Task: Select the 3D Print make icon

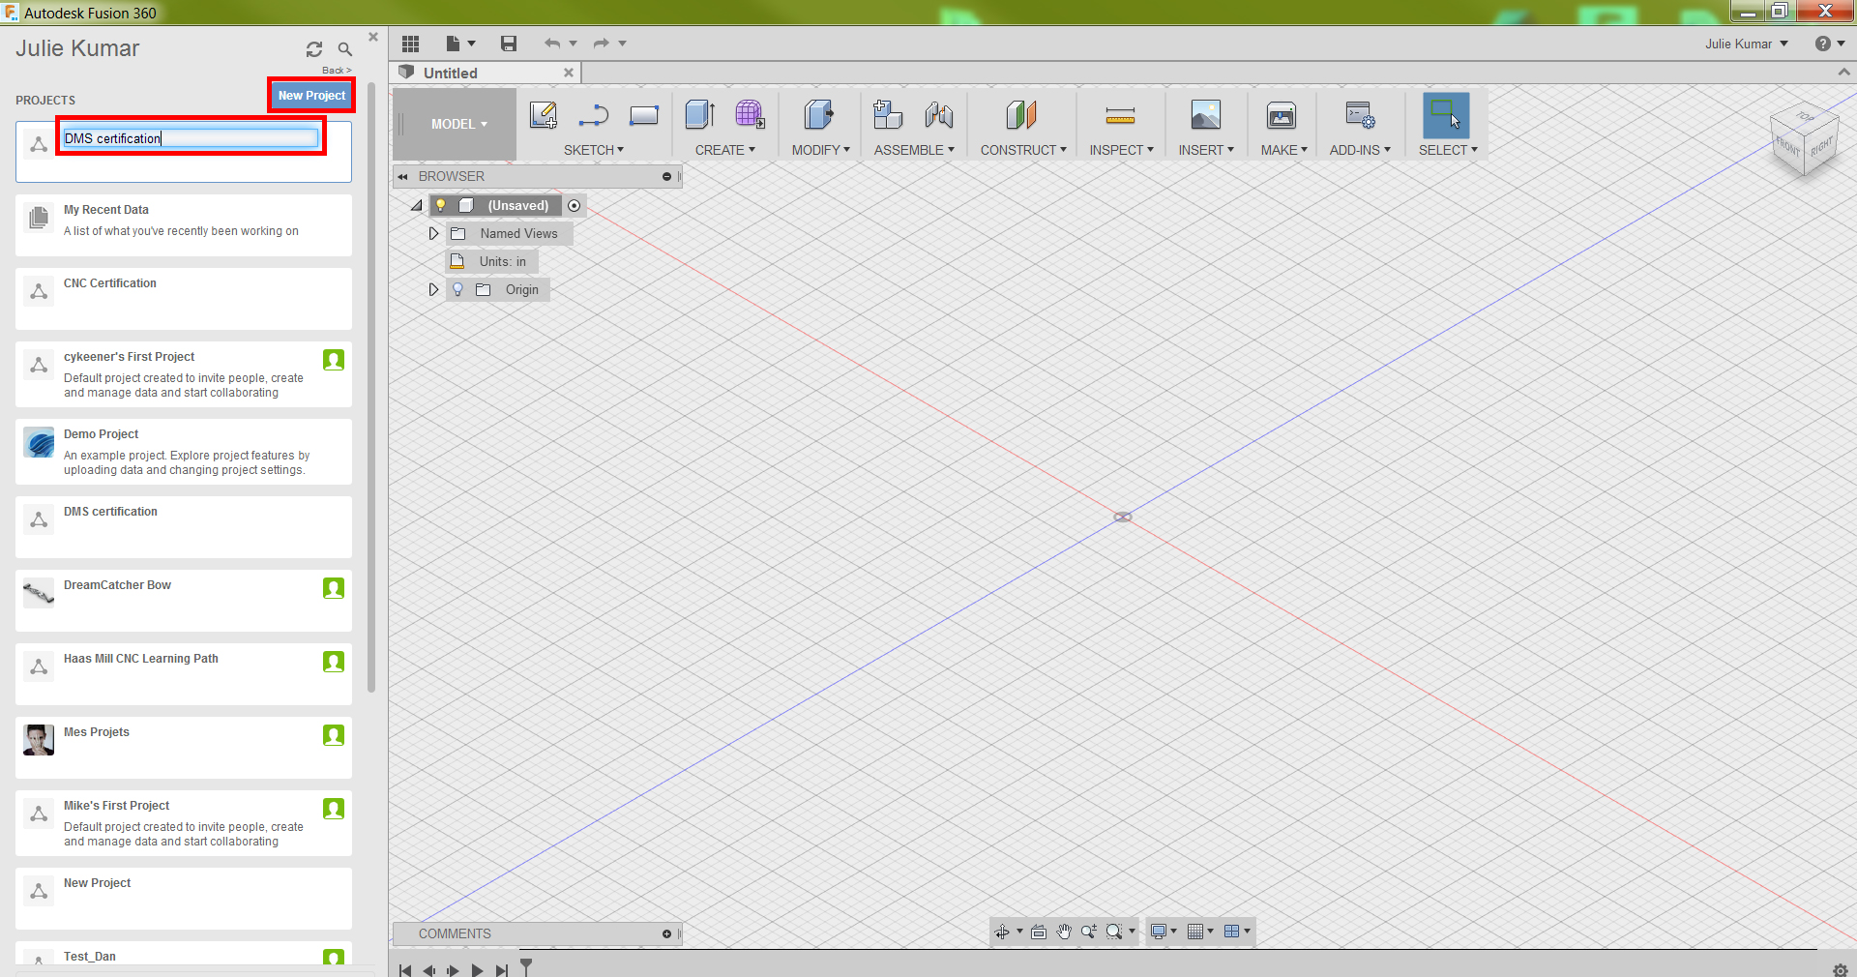Action: (1282, 115)
